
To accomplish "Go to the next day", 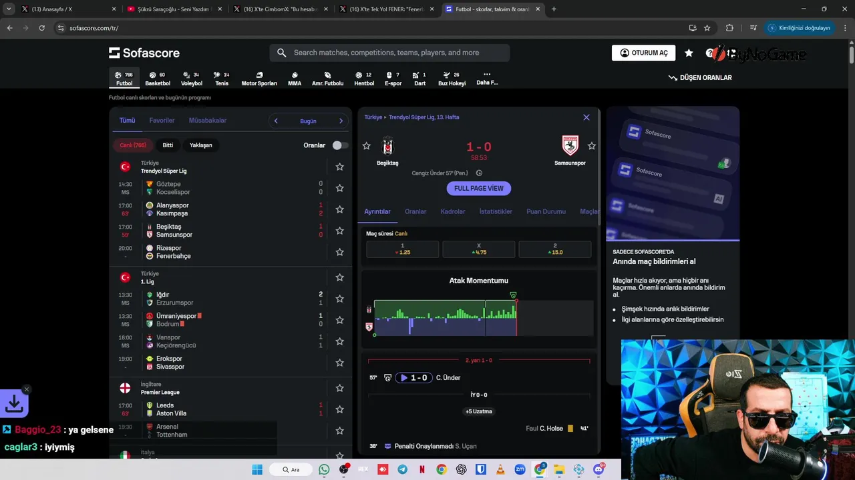I will point(341,121).
